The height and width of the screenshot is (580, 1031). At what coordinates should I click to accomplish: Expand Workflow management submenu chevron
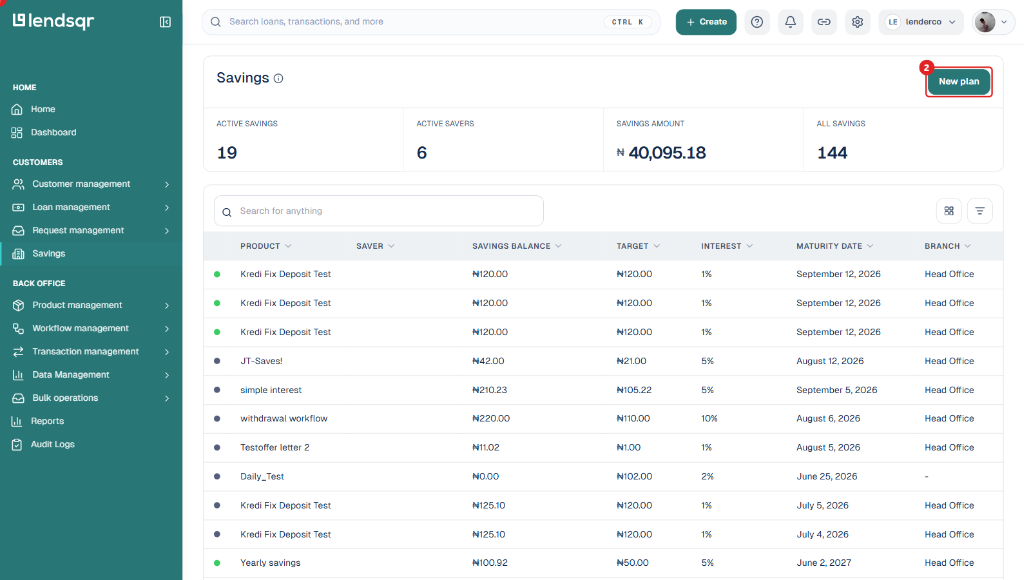click(x=167, y=329)
